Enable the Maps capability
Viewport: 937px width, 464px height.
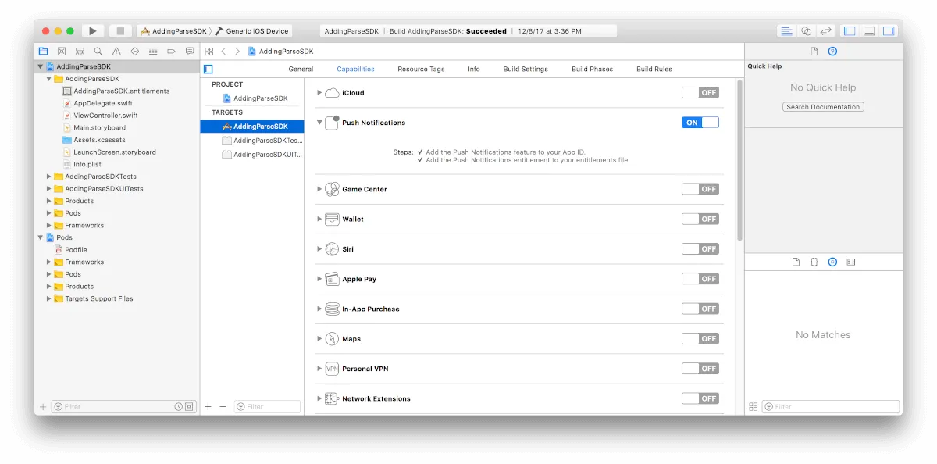[700, 338]
